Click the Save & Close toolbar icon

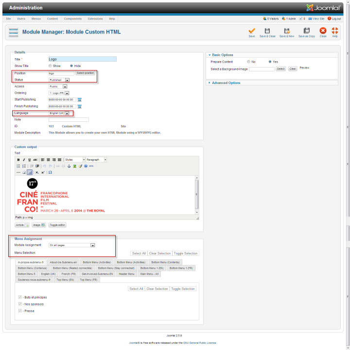tap(267, 33)
